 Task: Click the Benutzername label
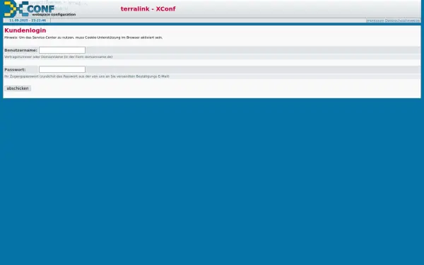point(20,50)
